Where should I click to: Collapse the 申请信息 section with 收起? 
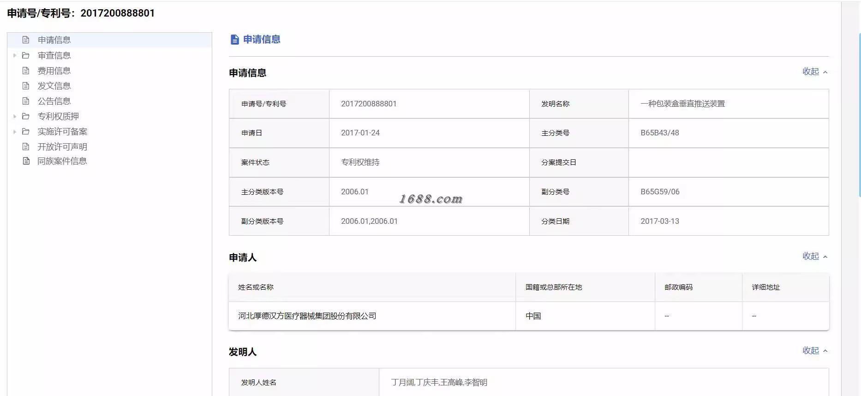(815, 71)
